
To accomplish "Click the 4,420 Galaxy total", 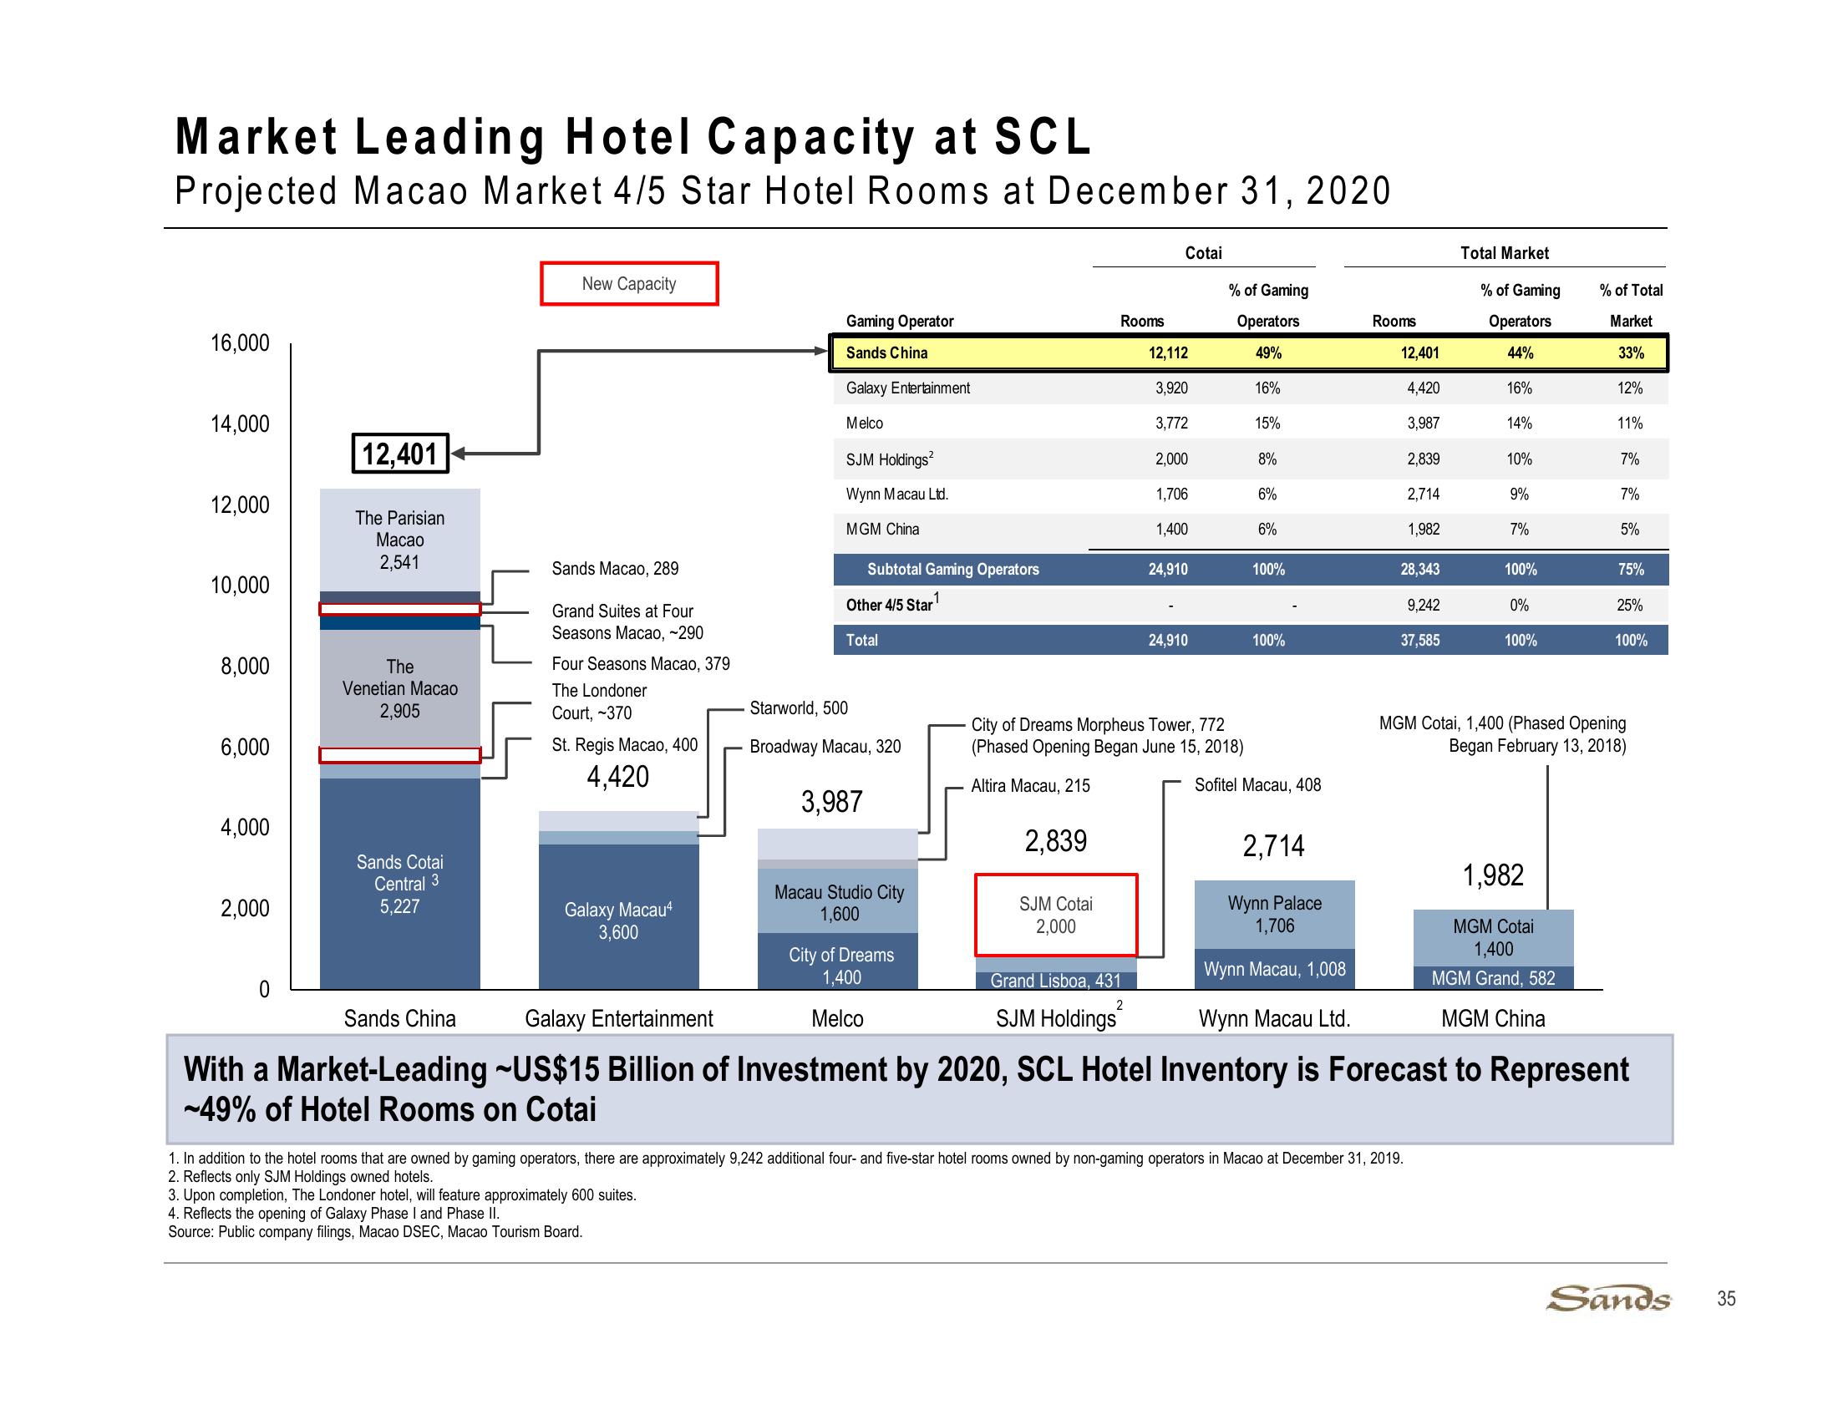I will pos(617,777).
